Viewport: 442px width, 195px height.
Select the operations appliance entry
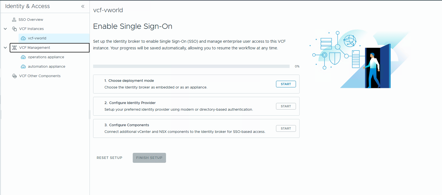click(x=46, y=57)
